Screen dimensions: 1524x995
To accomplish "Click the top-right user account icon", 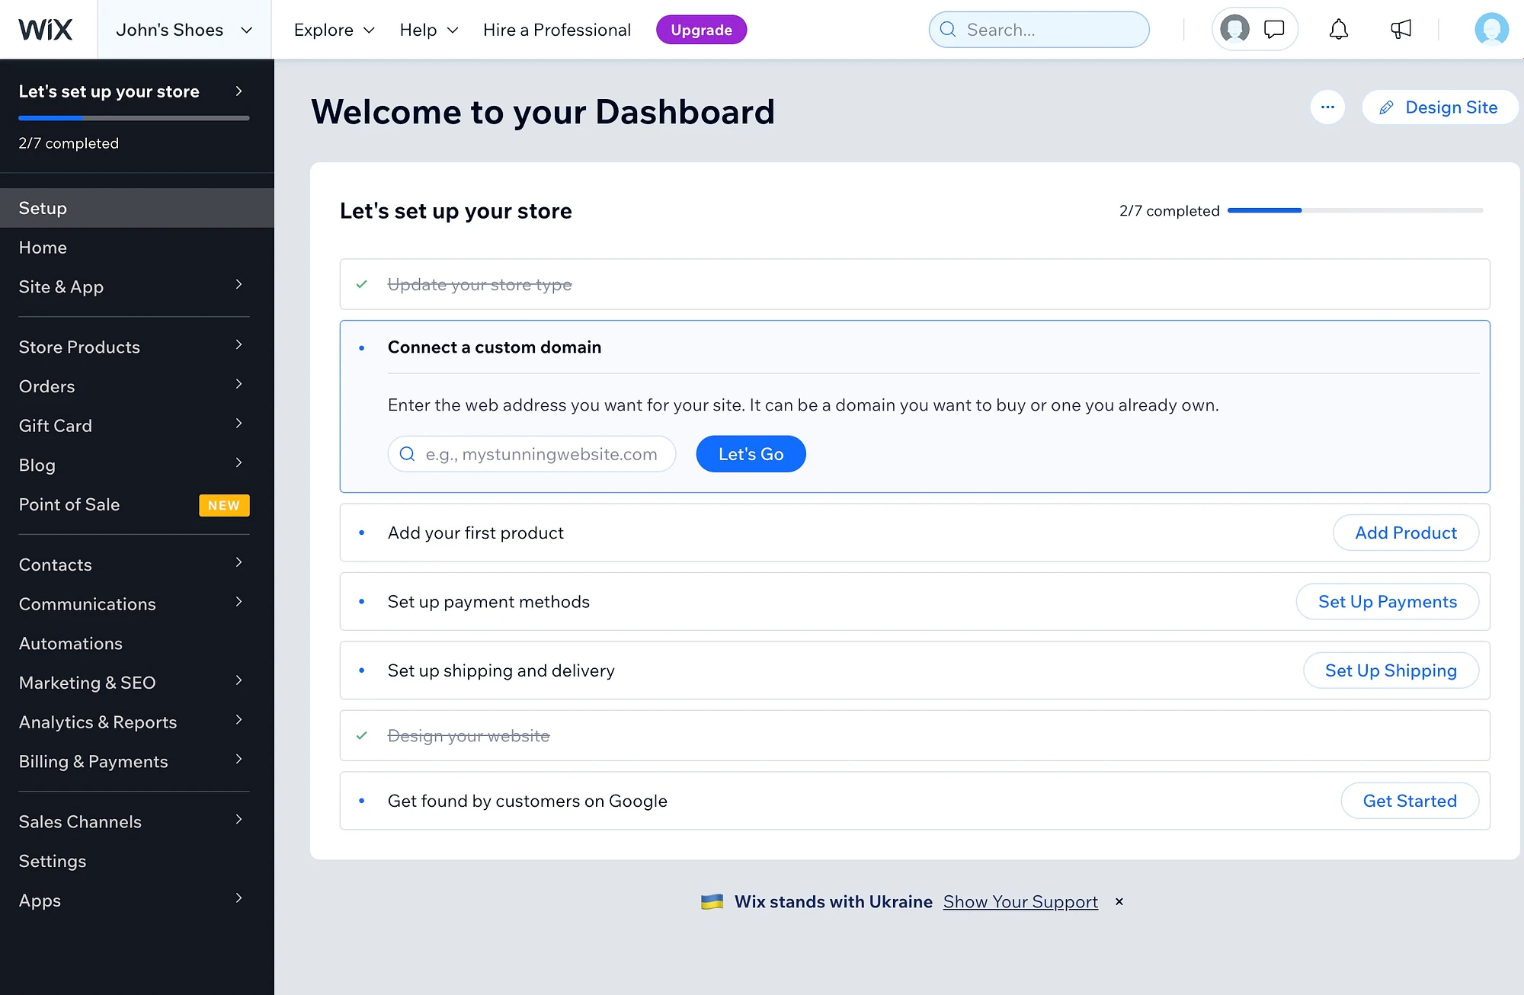I will (1492, 29).
